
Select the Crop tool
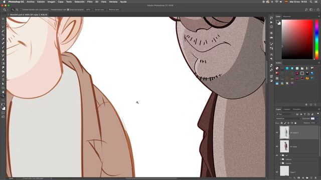pyautogui.click(x=3, y=35)
